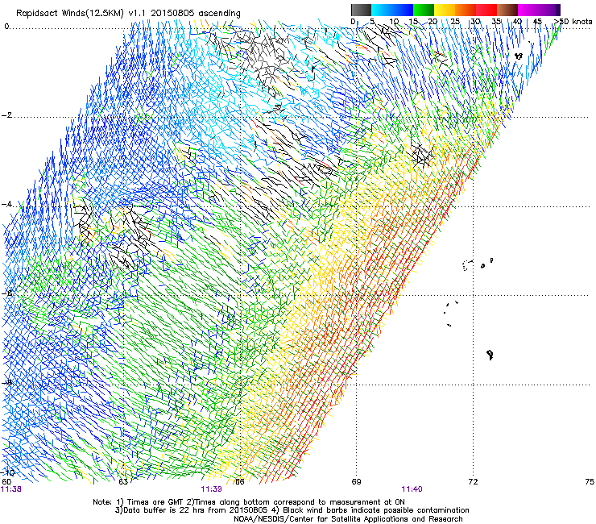
Task: Click the '-2' latitude axis label
Action: pyautogui.click(x=6, y=115)
